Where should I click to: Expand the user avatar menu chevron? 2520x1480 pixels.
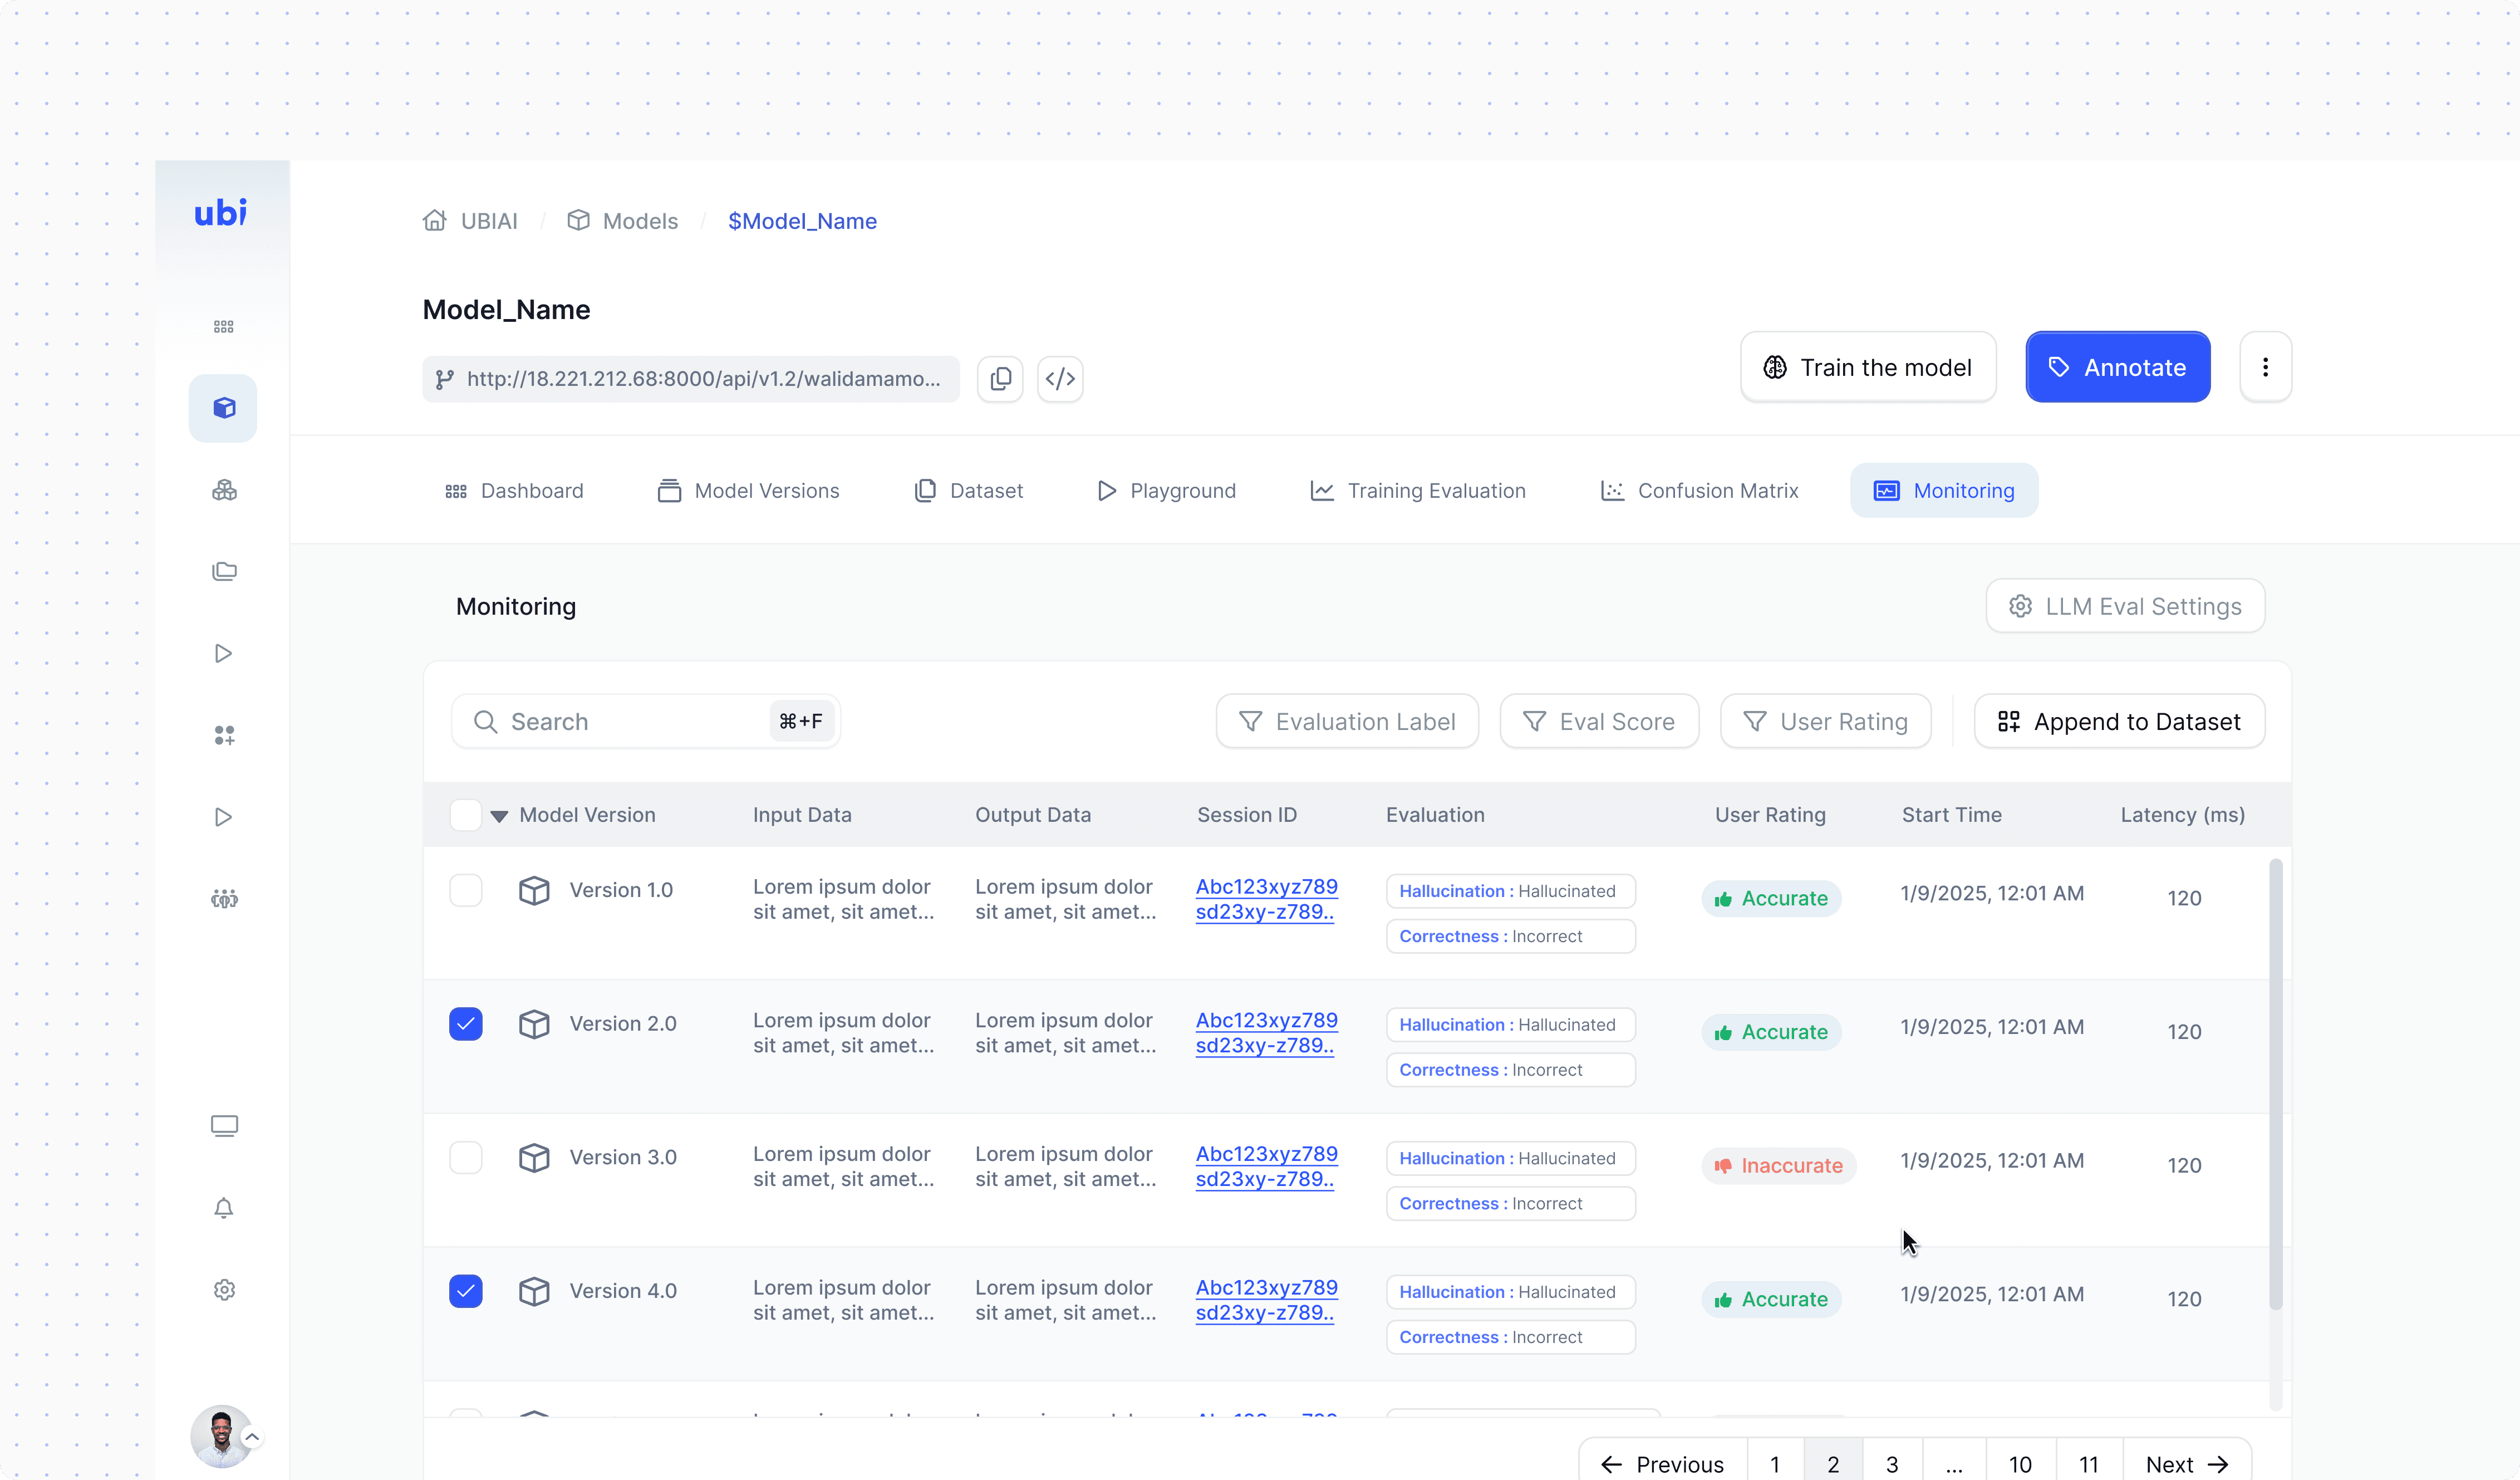tap(253, 1438)
